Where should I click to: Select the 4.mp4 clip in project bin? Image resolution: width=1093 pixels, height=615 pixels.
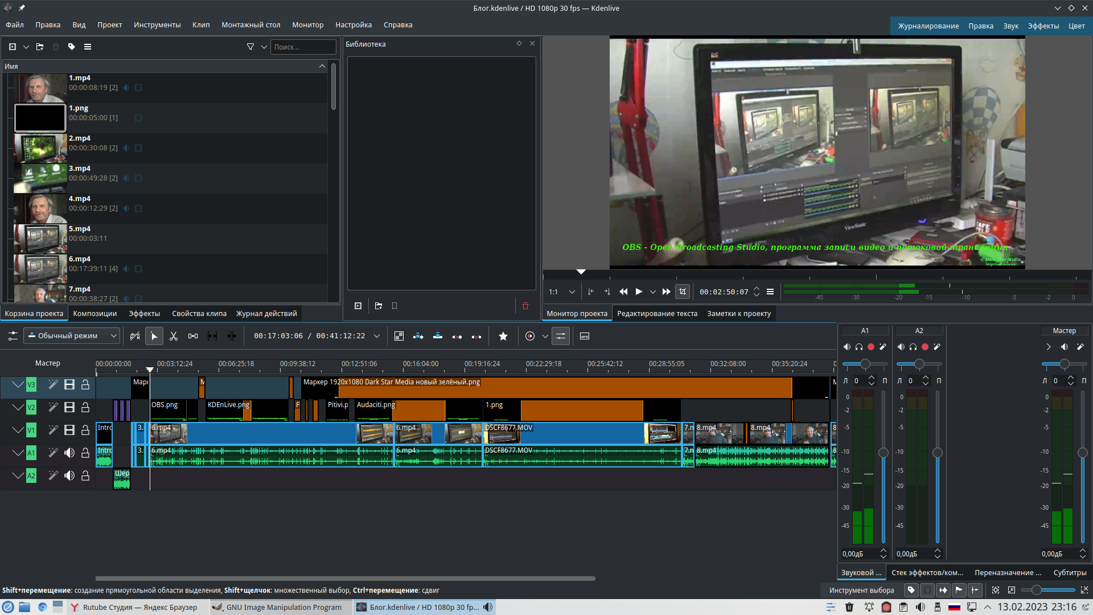[x=79, y=199]
